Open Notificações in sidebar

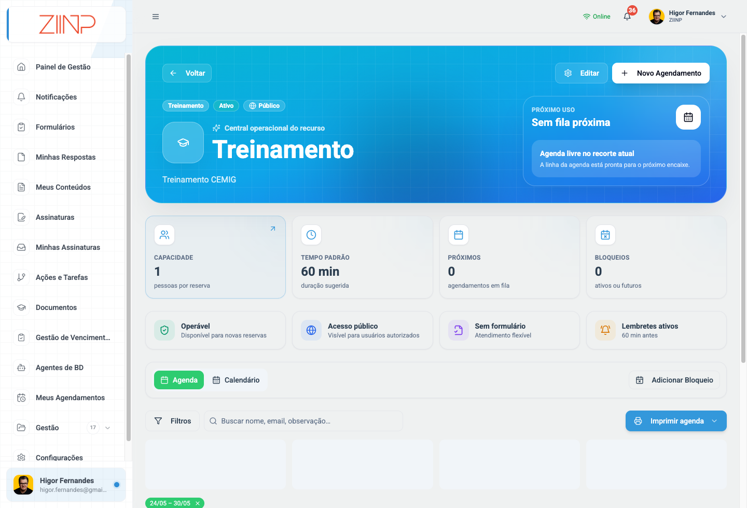pyautogui.click(x=63, y=97)
